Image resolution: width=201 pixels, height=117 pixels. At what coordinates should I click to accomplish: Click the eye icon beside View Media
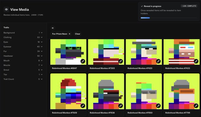pyautogui.click(x=6, y=9)
